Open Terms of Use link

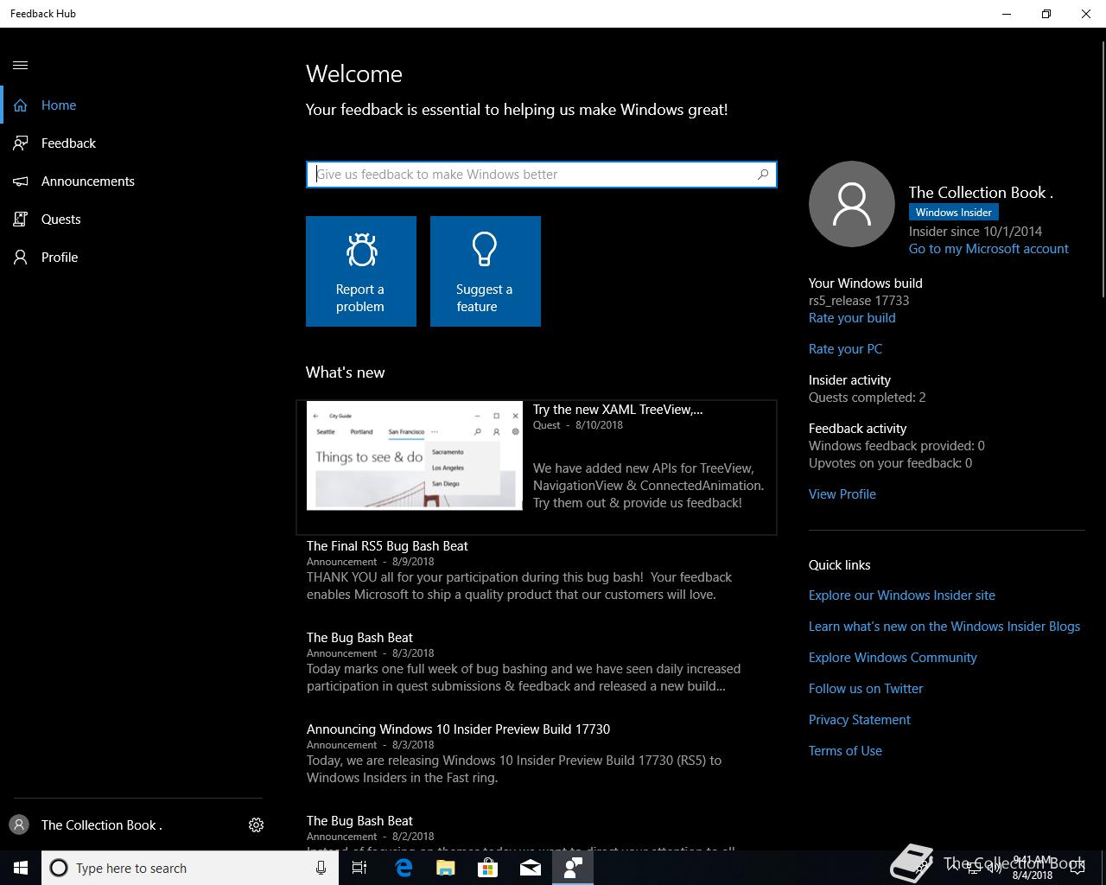(x=845, y=751)
